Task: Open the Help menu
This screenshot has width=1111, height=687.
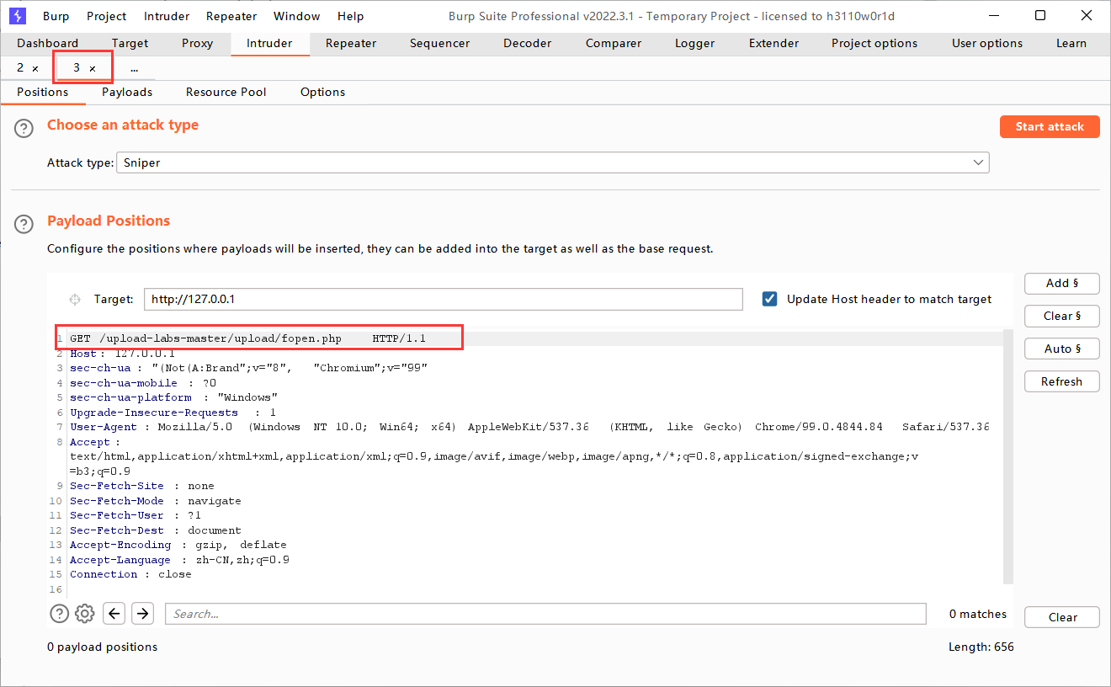Action: coord(350,16)
